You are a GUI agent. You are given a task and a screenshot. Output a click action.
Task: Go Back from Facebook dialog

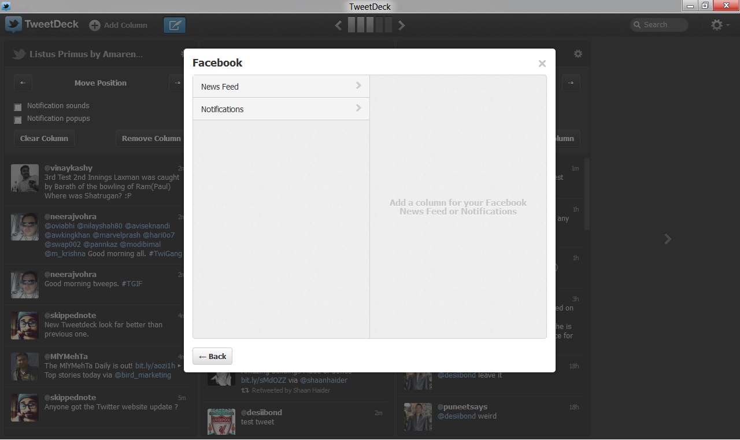click(x=212, y=356)
